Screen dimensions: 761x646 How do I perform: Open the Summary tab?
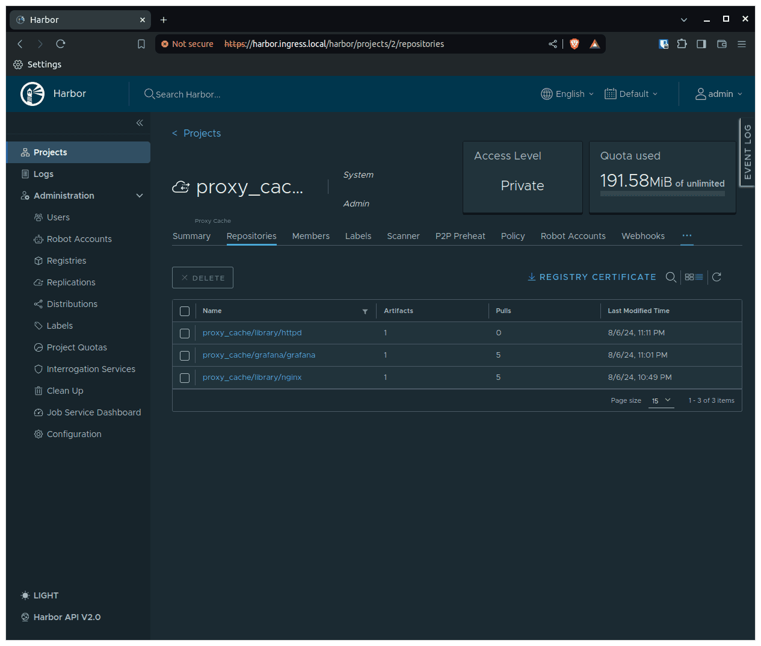pos(191,236)
